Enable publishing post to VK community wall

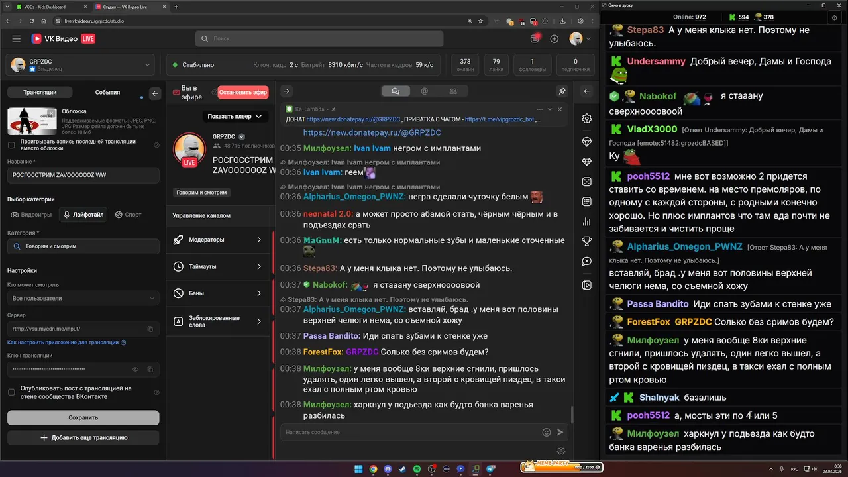(11, 392)
